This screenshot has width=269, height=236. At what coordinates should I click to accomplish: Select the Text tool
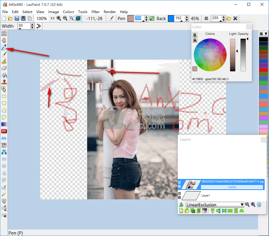pyautogui.click(x=4, y=138)
